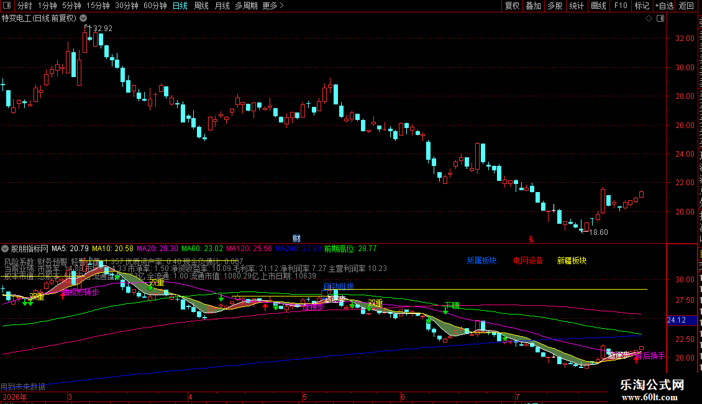The width and height of the screenshot is (702, 404).
Task: Select the 15分钟 period tab
Action: (98, 6)
